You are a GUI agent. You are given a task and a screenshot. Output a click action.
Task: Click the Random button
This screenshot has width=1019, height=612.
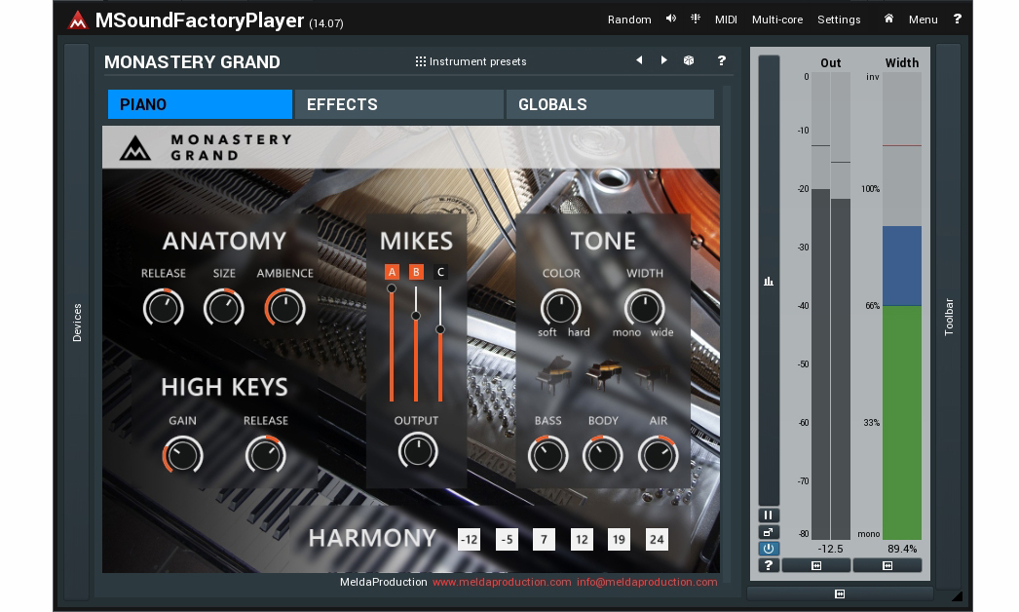[629, 19]
